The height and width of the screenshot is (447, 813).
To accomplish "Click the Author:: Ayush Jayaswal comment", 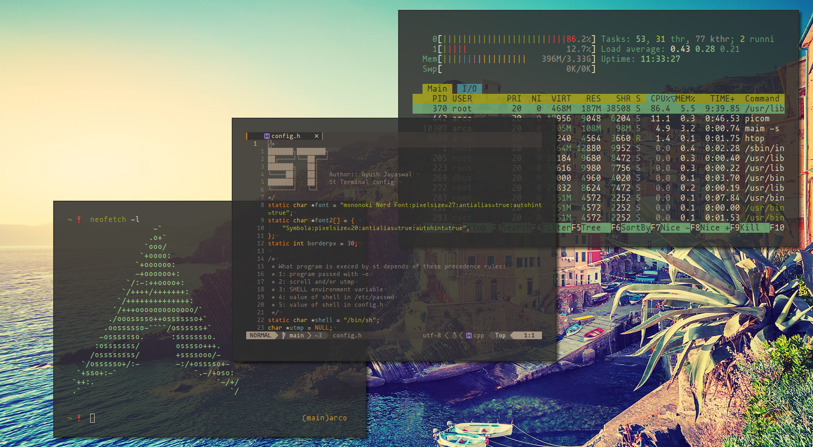I will click(370, 175).
